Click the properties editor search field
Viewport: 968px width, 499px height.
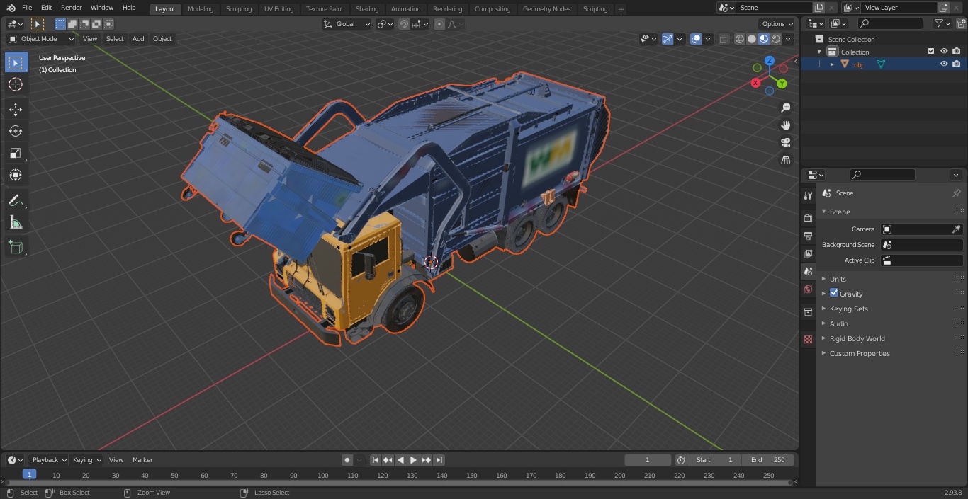click(883, 175)
